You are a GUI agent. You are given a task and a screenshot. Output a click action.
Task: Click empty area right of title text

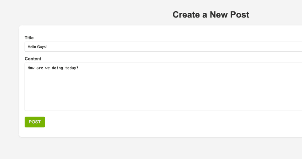tap(182, 47)
